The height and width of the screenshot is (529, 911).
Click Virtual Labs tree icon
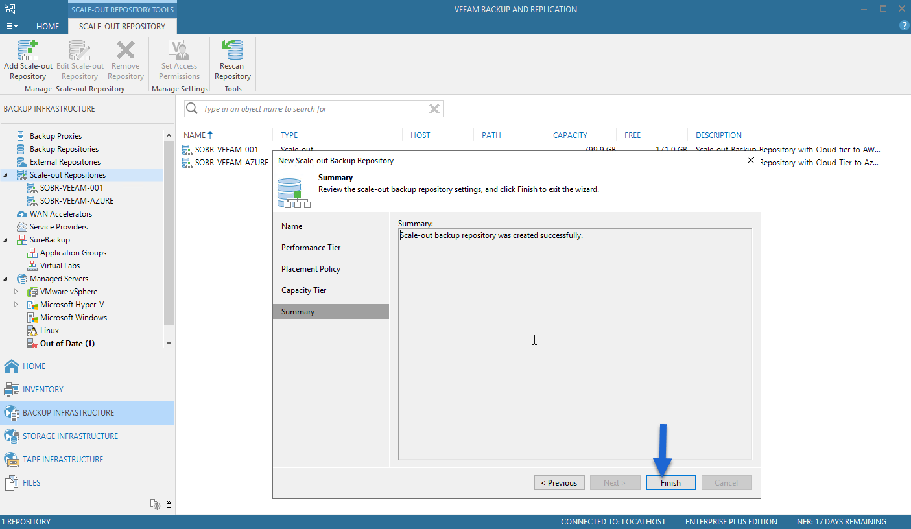[32, 266]
